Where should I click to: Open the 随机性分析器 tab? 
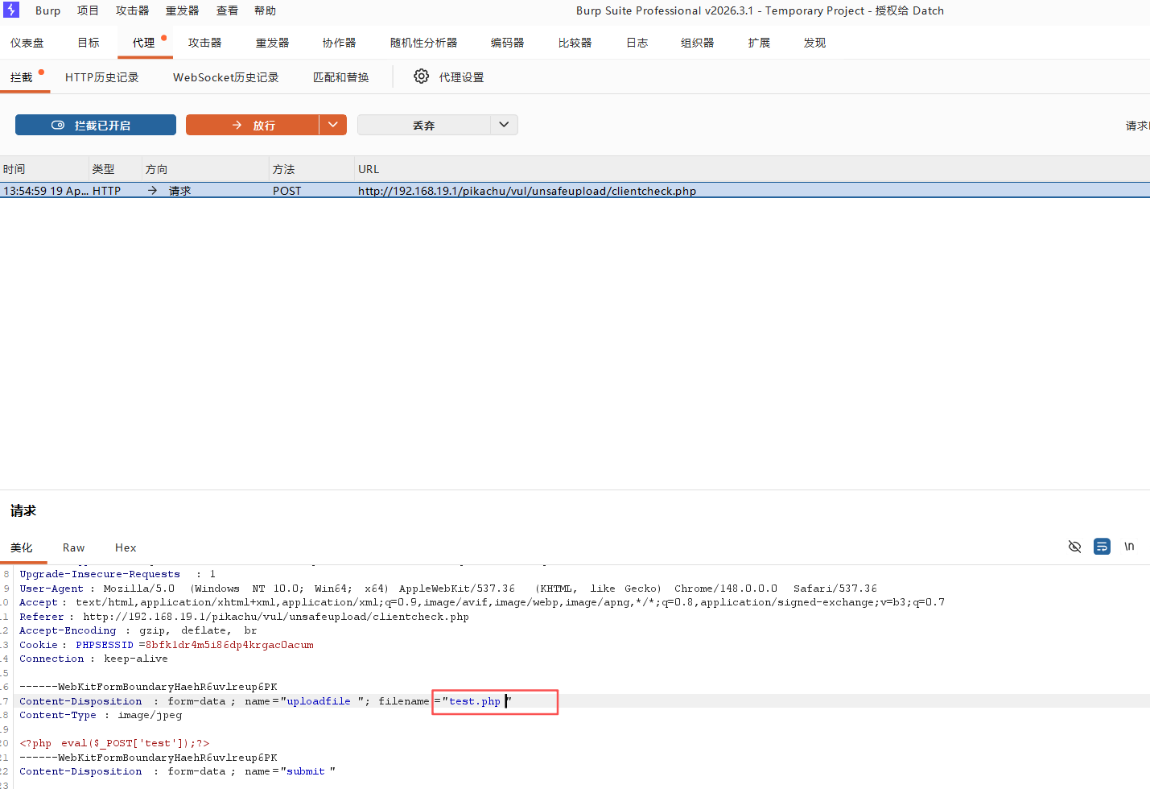(423, 43)
